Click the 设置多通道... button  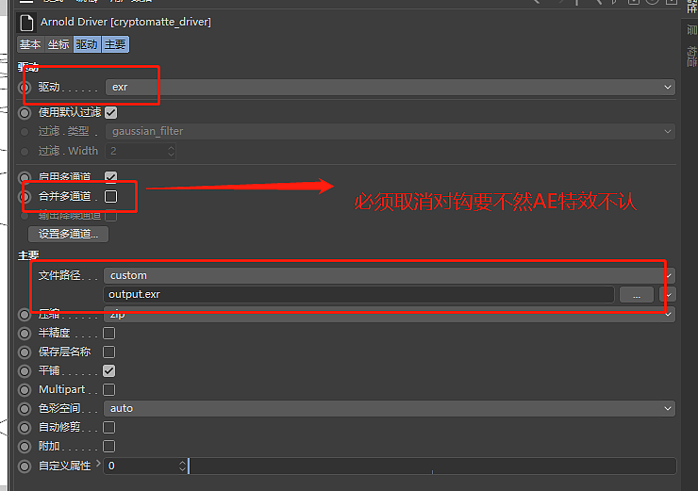68,234
